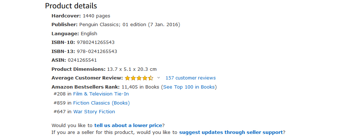Click the product dimensions 13.7 x 5.1 x 20.3 cm
The image size is (339, 139).
(132, 69)
